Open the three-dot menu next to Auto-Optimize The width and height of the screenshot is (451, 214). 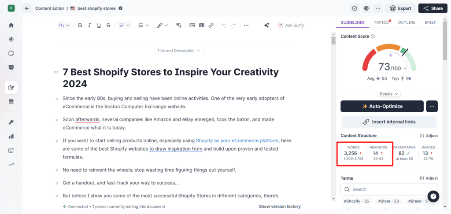(432, 106)
